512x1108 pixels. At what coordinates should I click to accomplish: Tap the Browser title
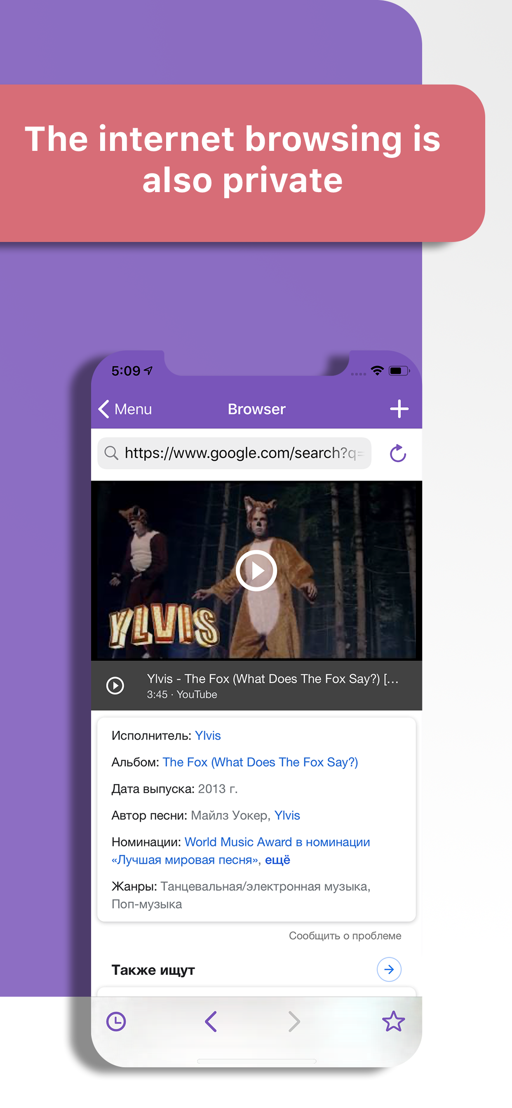pyautogui.click(x=257, y=409)
